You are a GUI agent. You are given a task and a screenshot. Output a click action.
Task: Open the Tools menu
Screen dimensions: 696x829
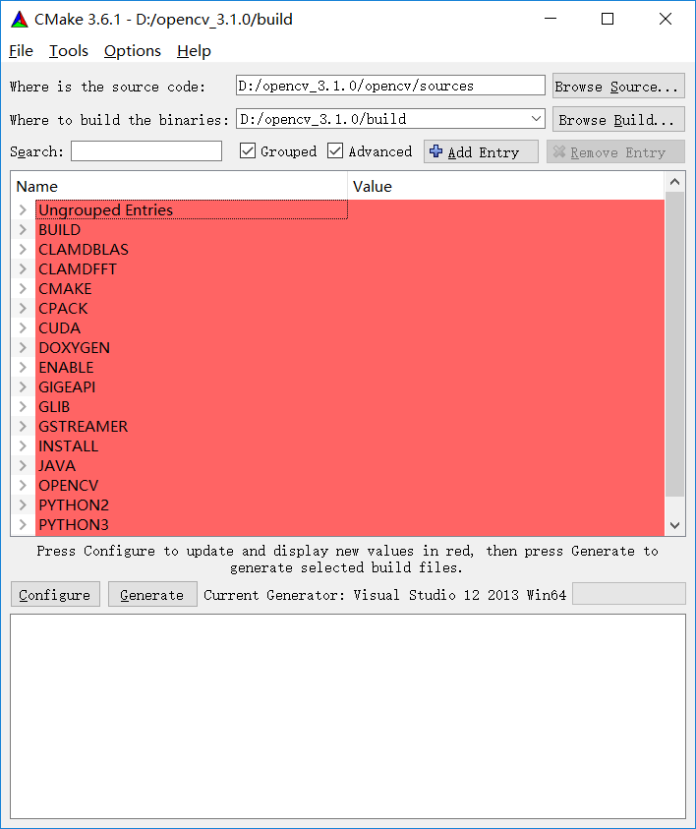point(68,51)
